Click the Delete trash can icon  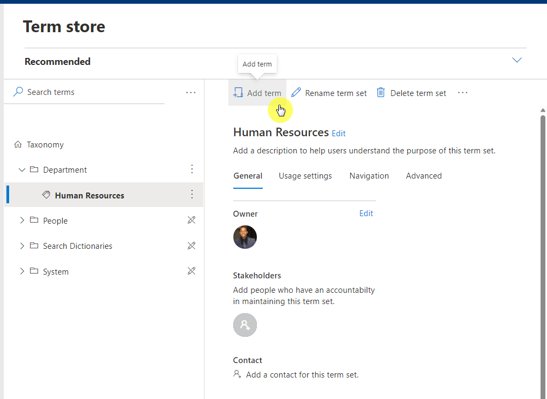pos(381,92)
